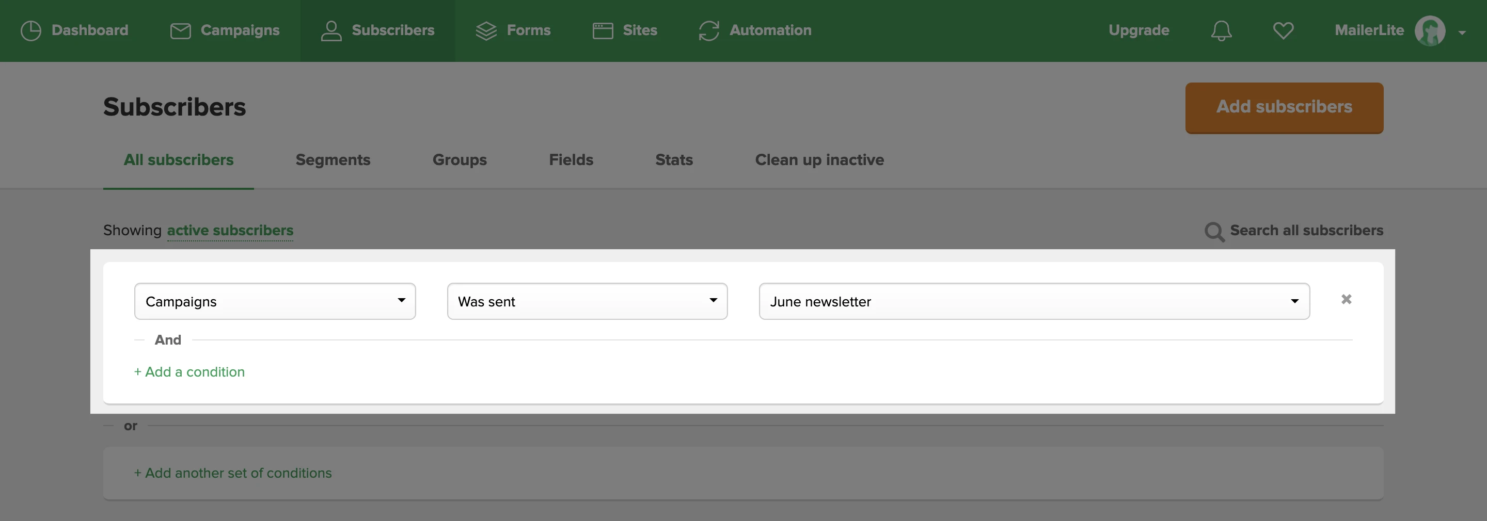Screen dimensions: 1487x521
Task: Click Add another set of conditions
Action: tap(233, 473)
